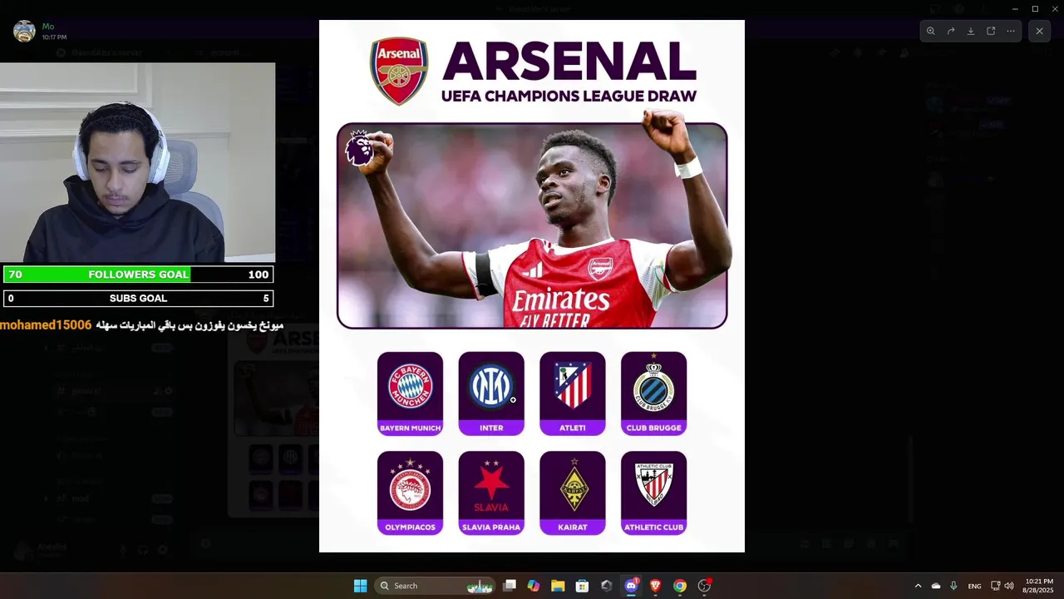Open File Explorer from the taskbar
Screen dimensions: 1064x599
[558, 586]
